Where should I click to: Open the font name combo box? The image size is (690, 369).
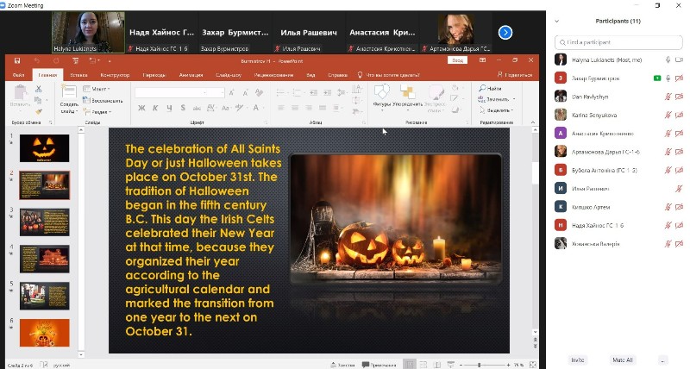coord(172,92)
